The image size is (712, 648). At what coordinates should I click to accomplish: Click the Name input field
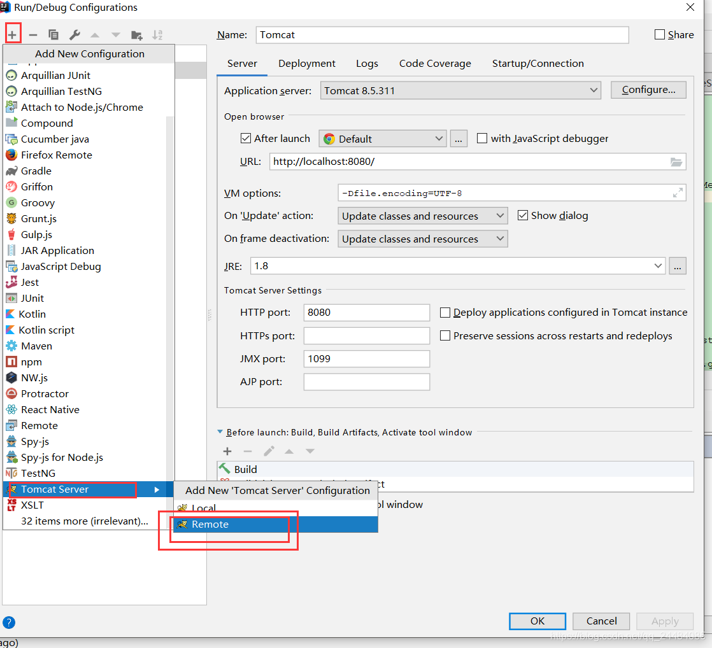point(442,34)
